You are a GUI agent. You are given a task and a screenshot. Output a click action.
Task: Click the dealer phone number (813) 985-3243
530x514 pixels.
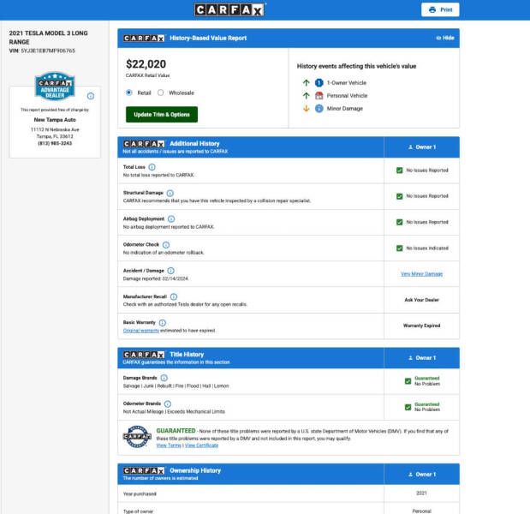55,143
